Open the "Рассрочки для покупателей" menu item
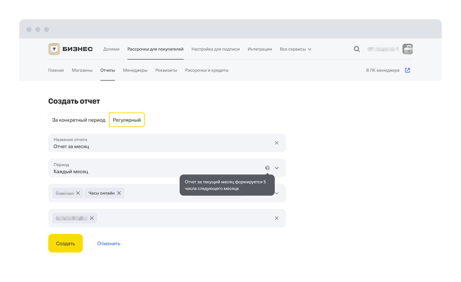 pyautogui.click(x=155, y=49)
